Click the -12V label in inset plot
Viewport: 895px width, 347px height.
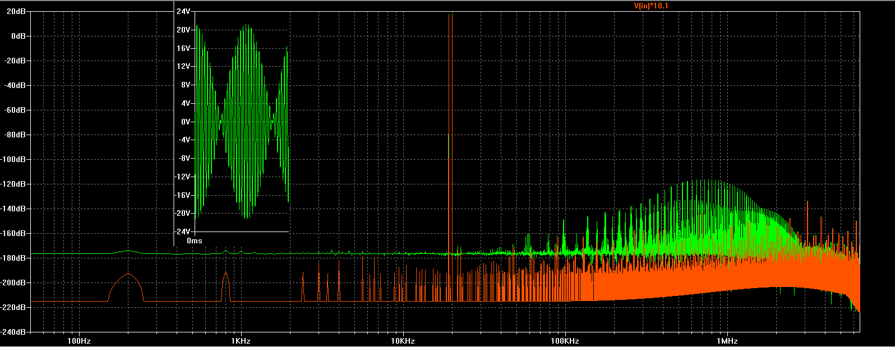182,177
